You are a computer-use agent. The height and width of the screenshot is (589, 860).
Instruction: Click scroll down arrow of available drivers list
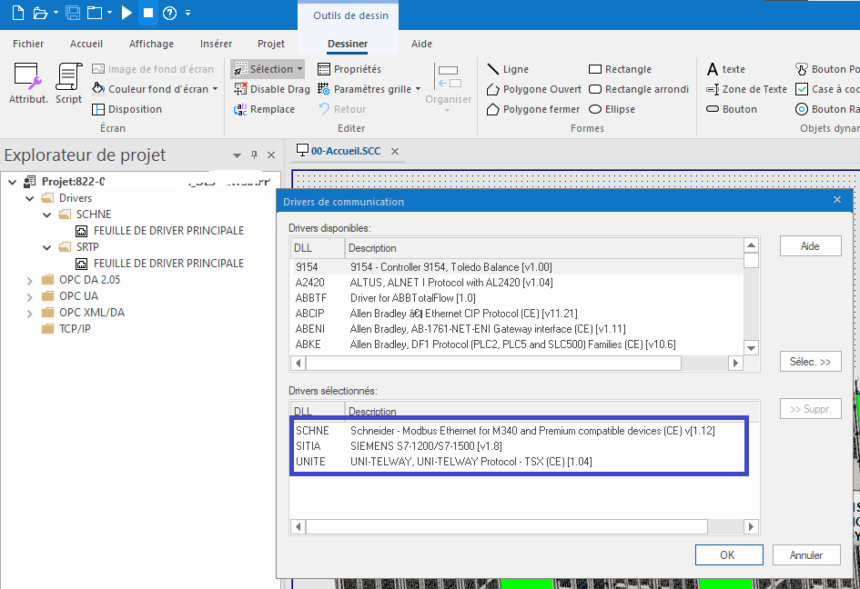[x=752, y=348]
